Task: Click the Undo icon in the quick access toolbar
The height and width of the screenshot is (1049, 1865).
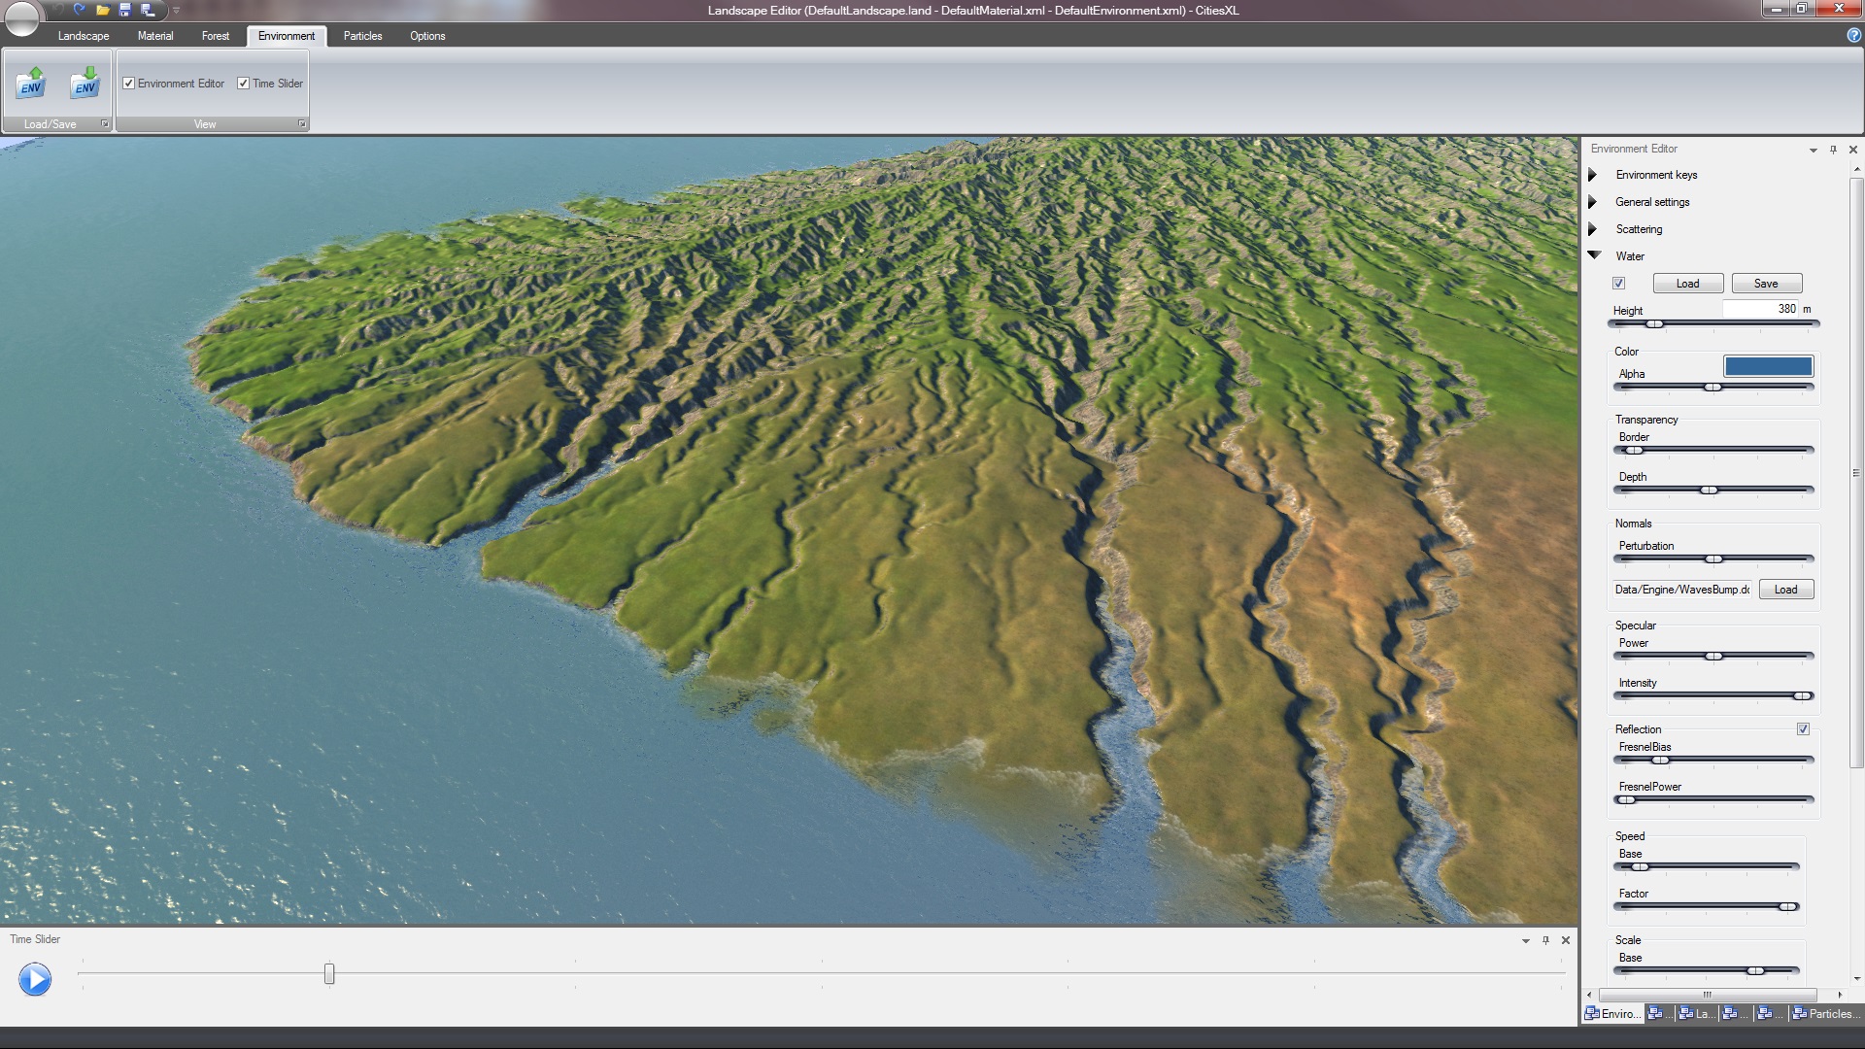Action: (57, 10)
